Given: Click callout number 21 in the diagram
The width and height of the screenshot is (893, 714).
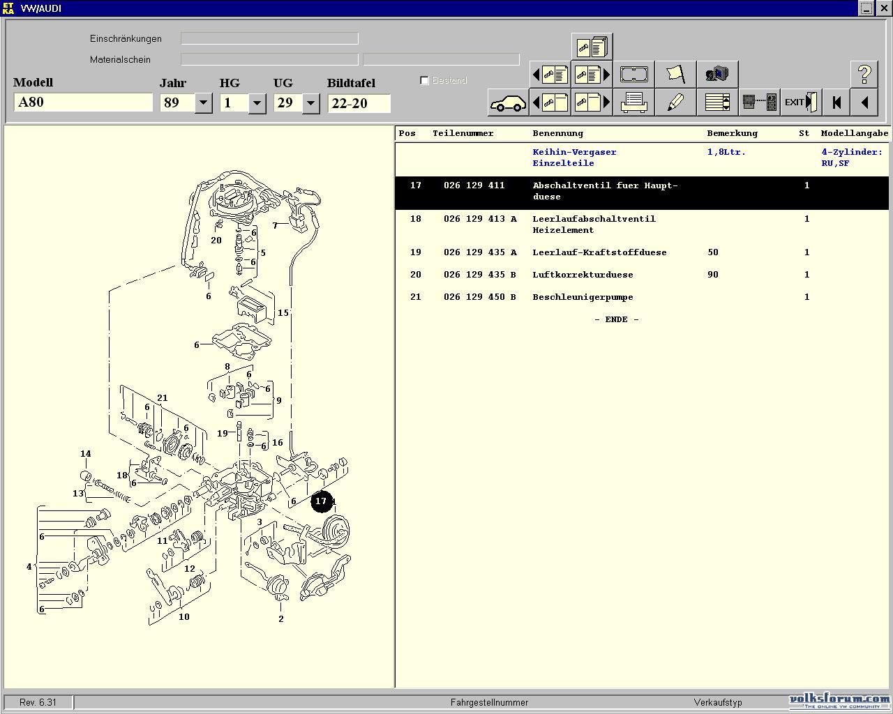Looking at the screenshot, I should click(x=162, y=398).
